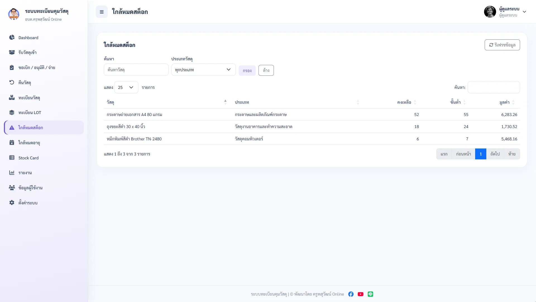Click the ข้อมูลผู้ใช้งาน users icon
This screenshot has height=302, width=536.
pyautogui.click(x=12, y=188)
